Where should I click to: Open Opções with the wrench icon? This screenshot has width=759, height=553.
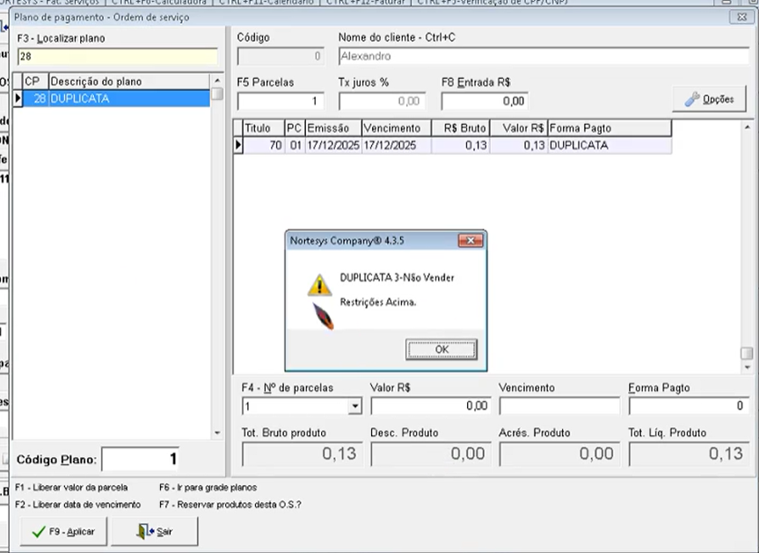tap(709, 99)
